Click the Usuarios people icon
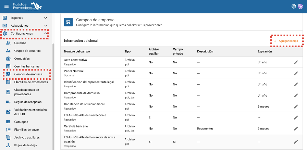307x150 pixels. pyautogui.click(x=8, y=43)
